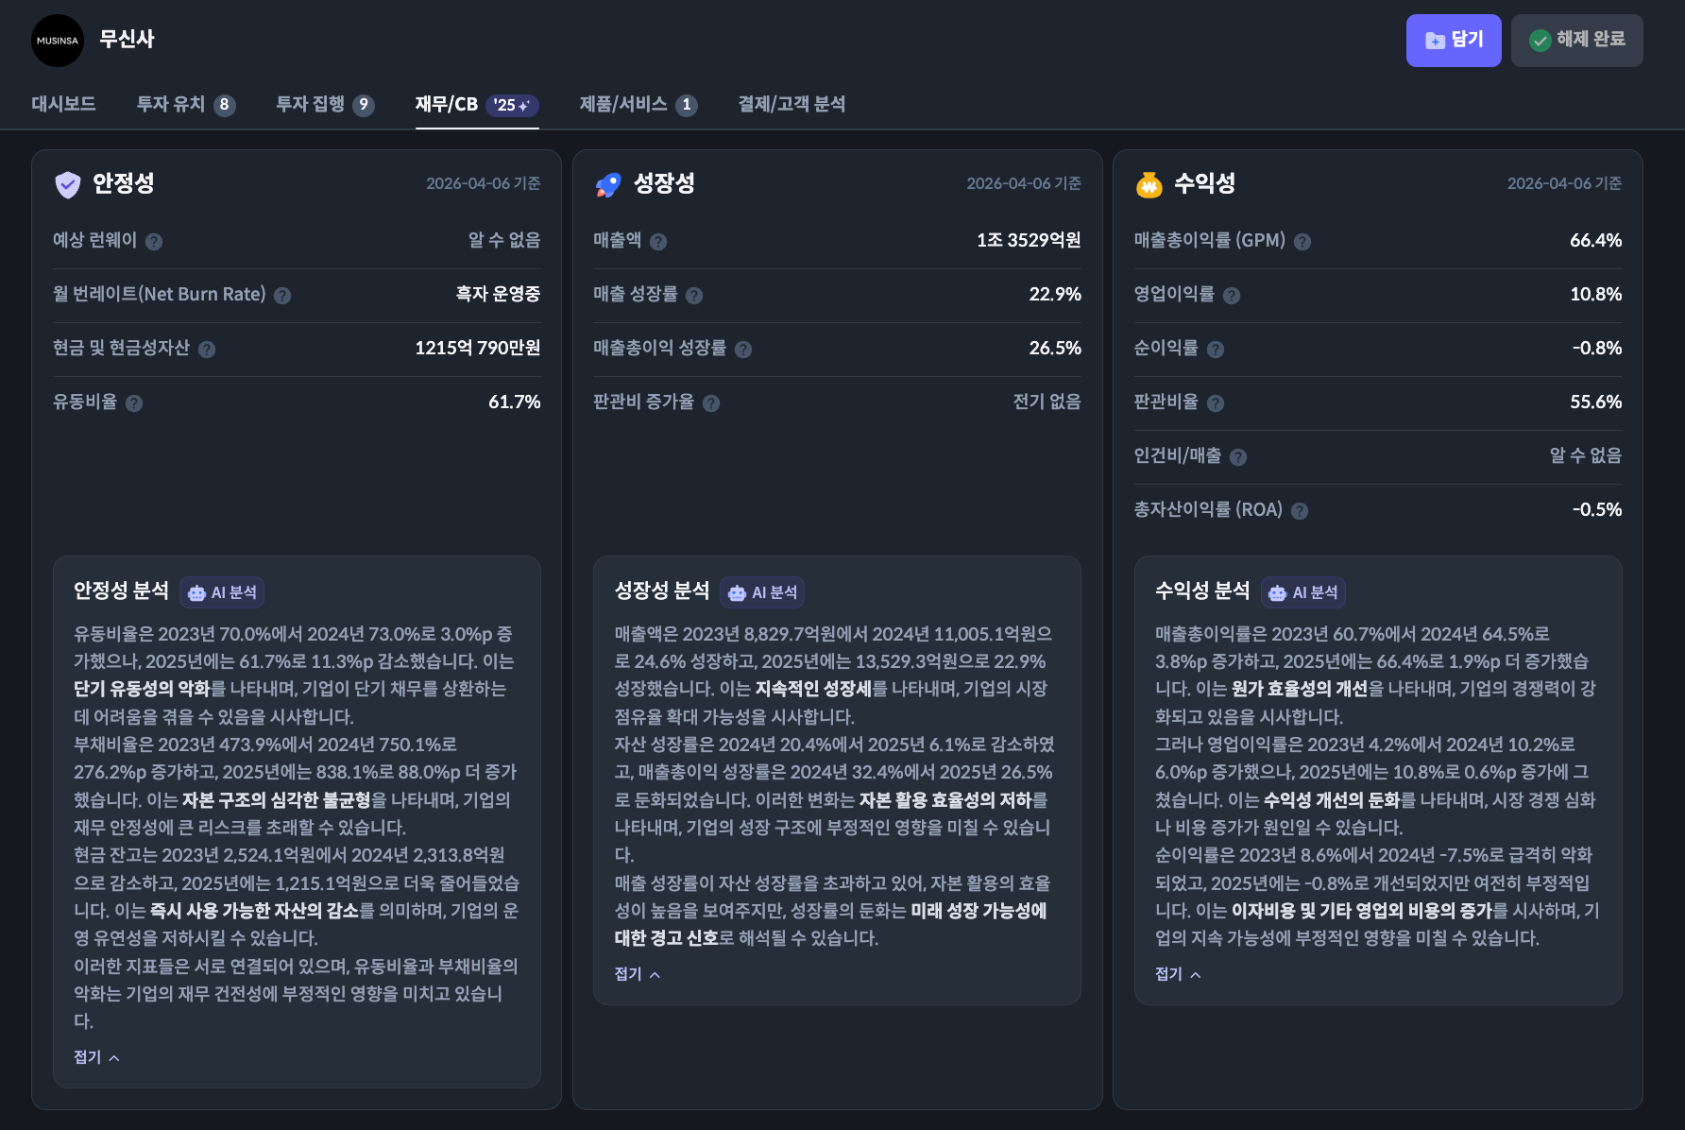The height and width of the screenshot is (1130, 1685).
Task: Click help icon next to 판관비 증가율
Action: pos(711,403)
